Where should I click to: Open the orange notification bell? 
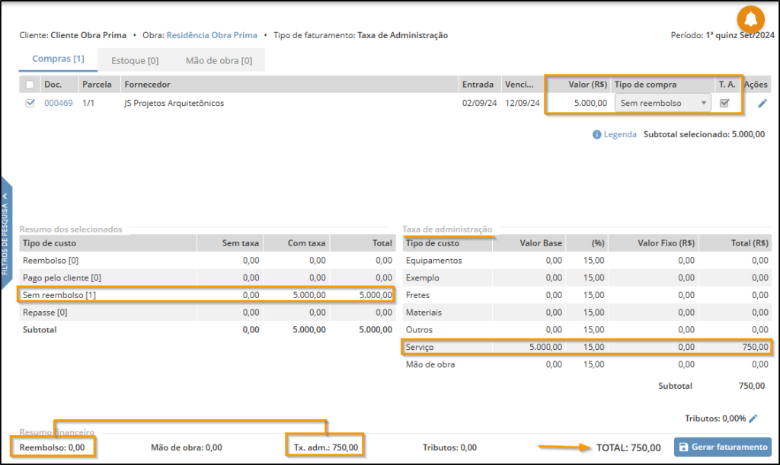(750, 19)
